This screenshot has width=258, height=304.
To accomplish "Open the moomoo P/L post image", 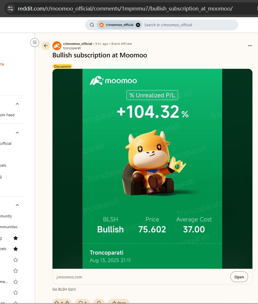I will click(x=152, y=169).
